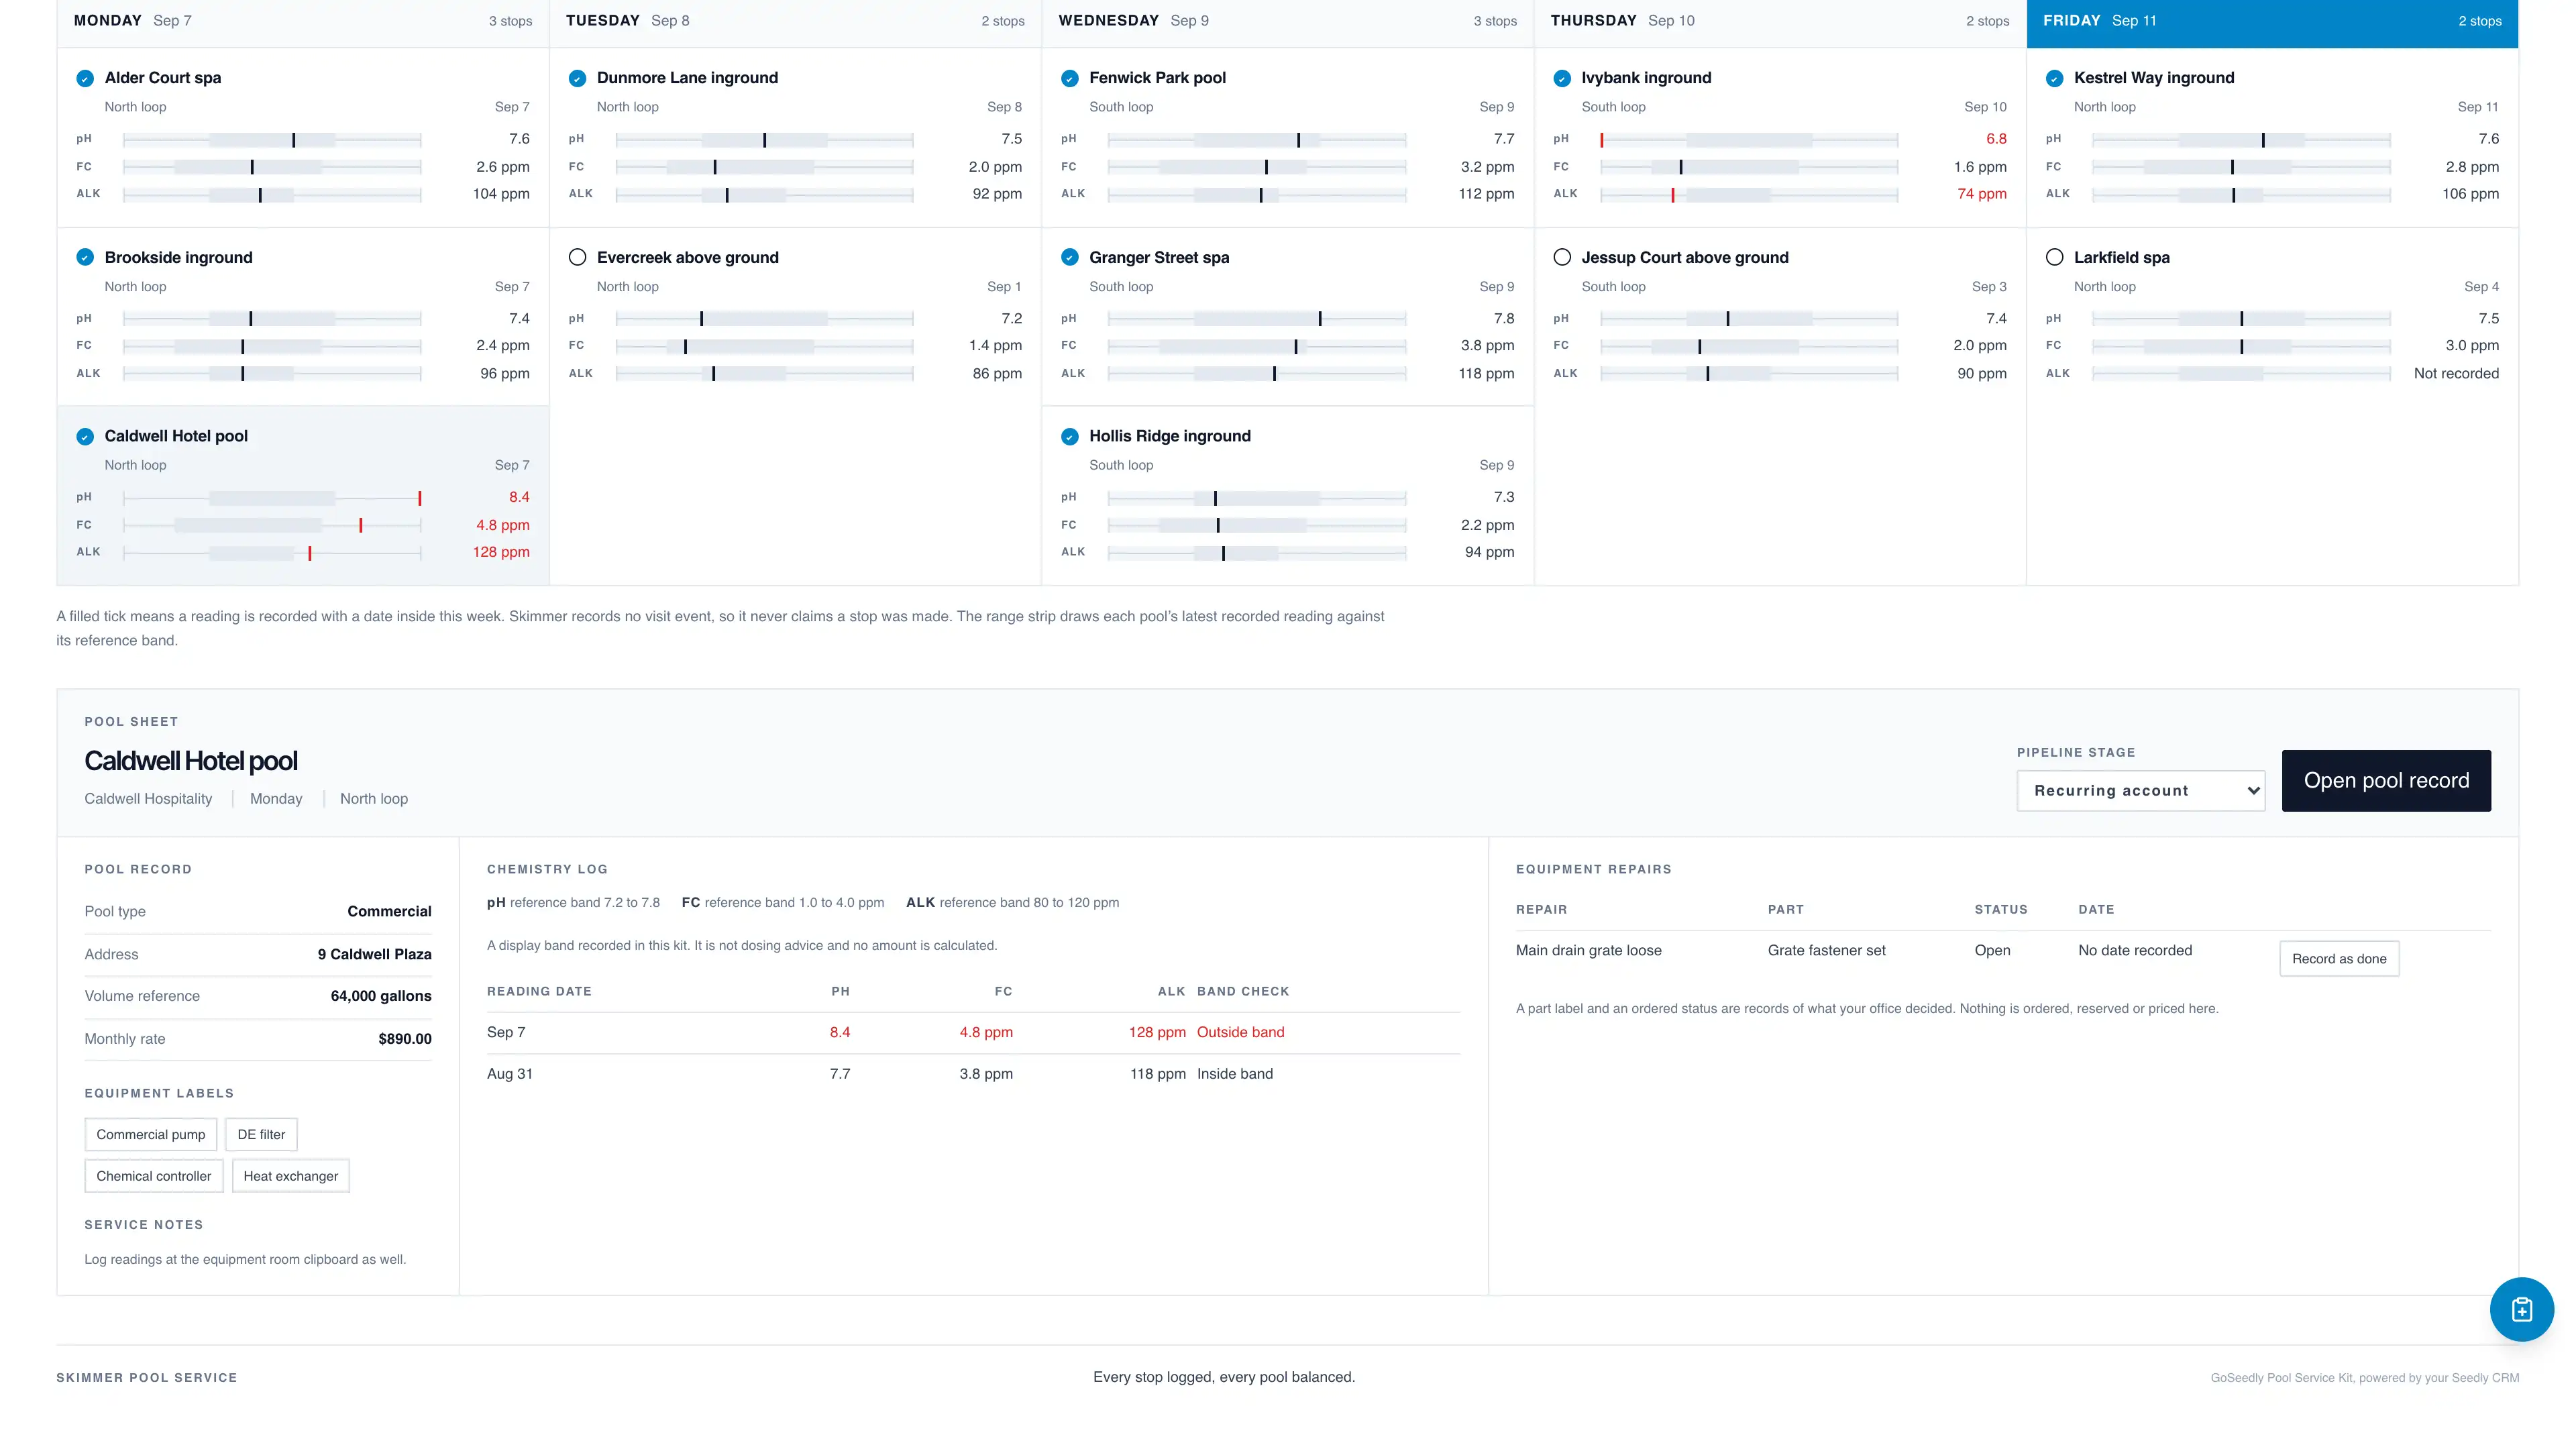Click the empty circle beside Jessup Court above ground
Image resolution: width=2576 pixels, height=1449 pixels.
pos(1562,257)
